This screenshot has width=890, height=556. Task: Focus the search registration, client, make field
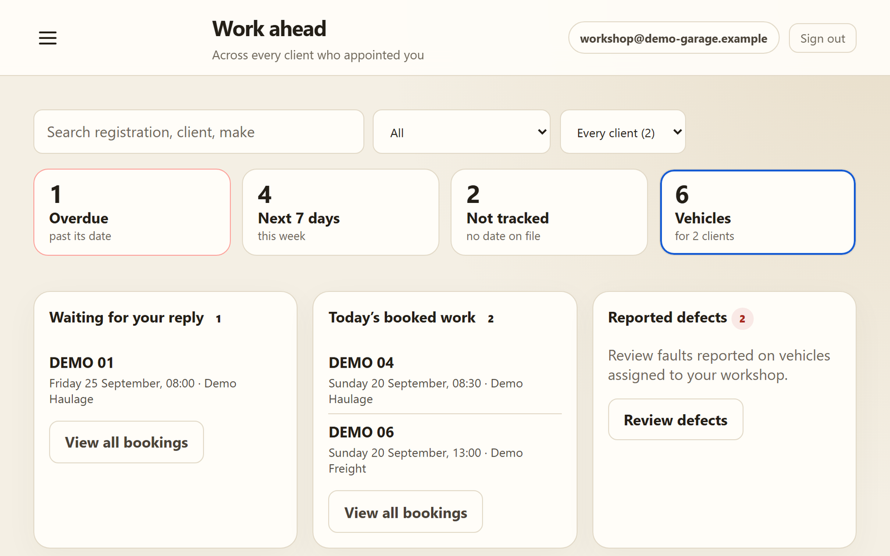199,132
